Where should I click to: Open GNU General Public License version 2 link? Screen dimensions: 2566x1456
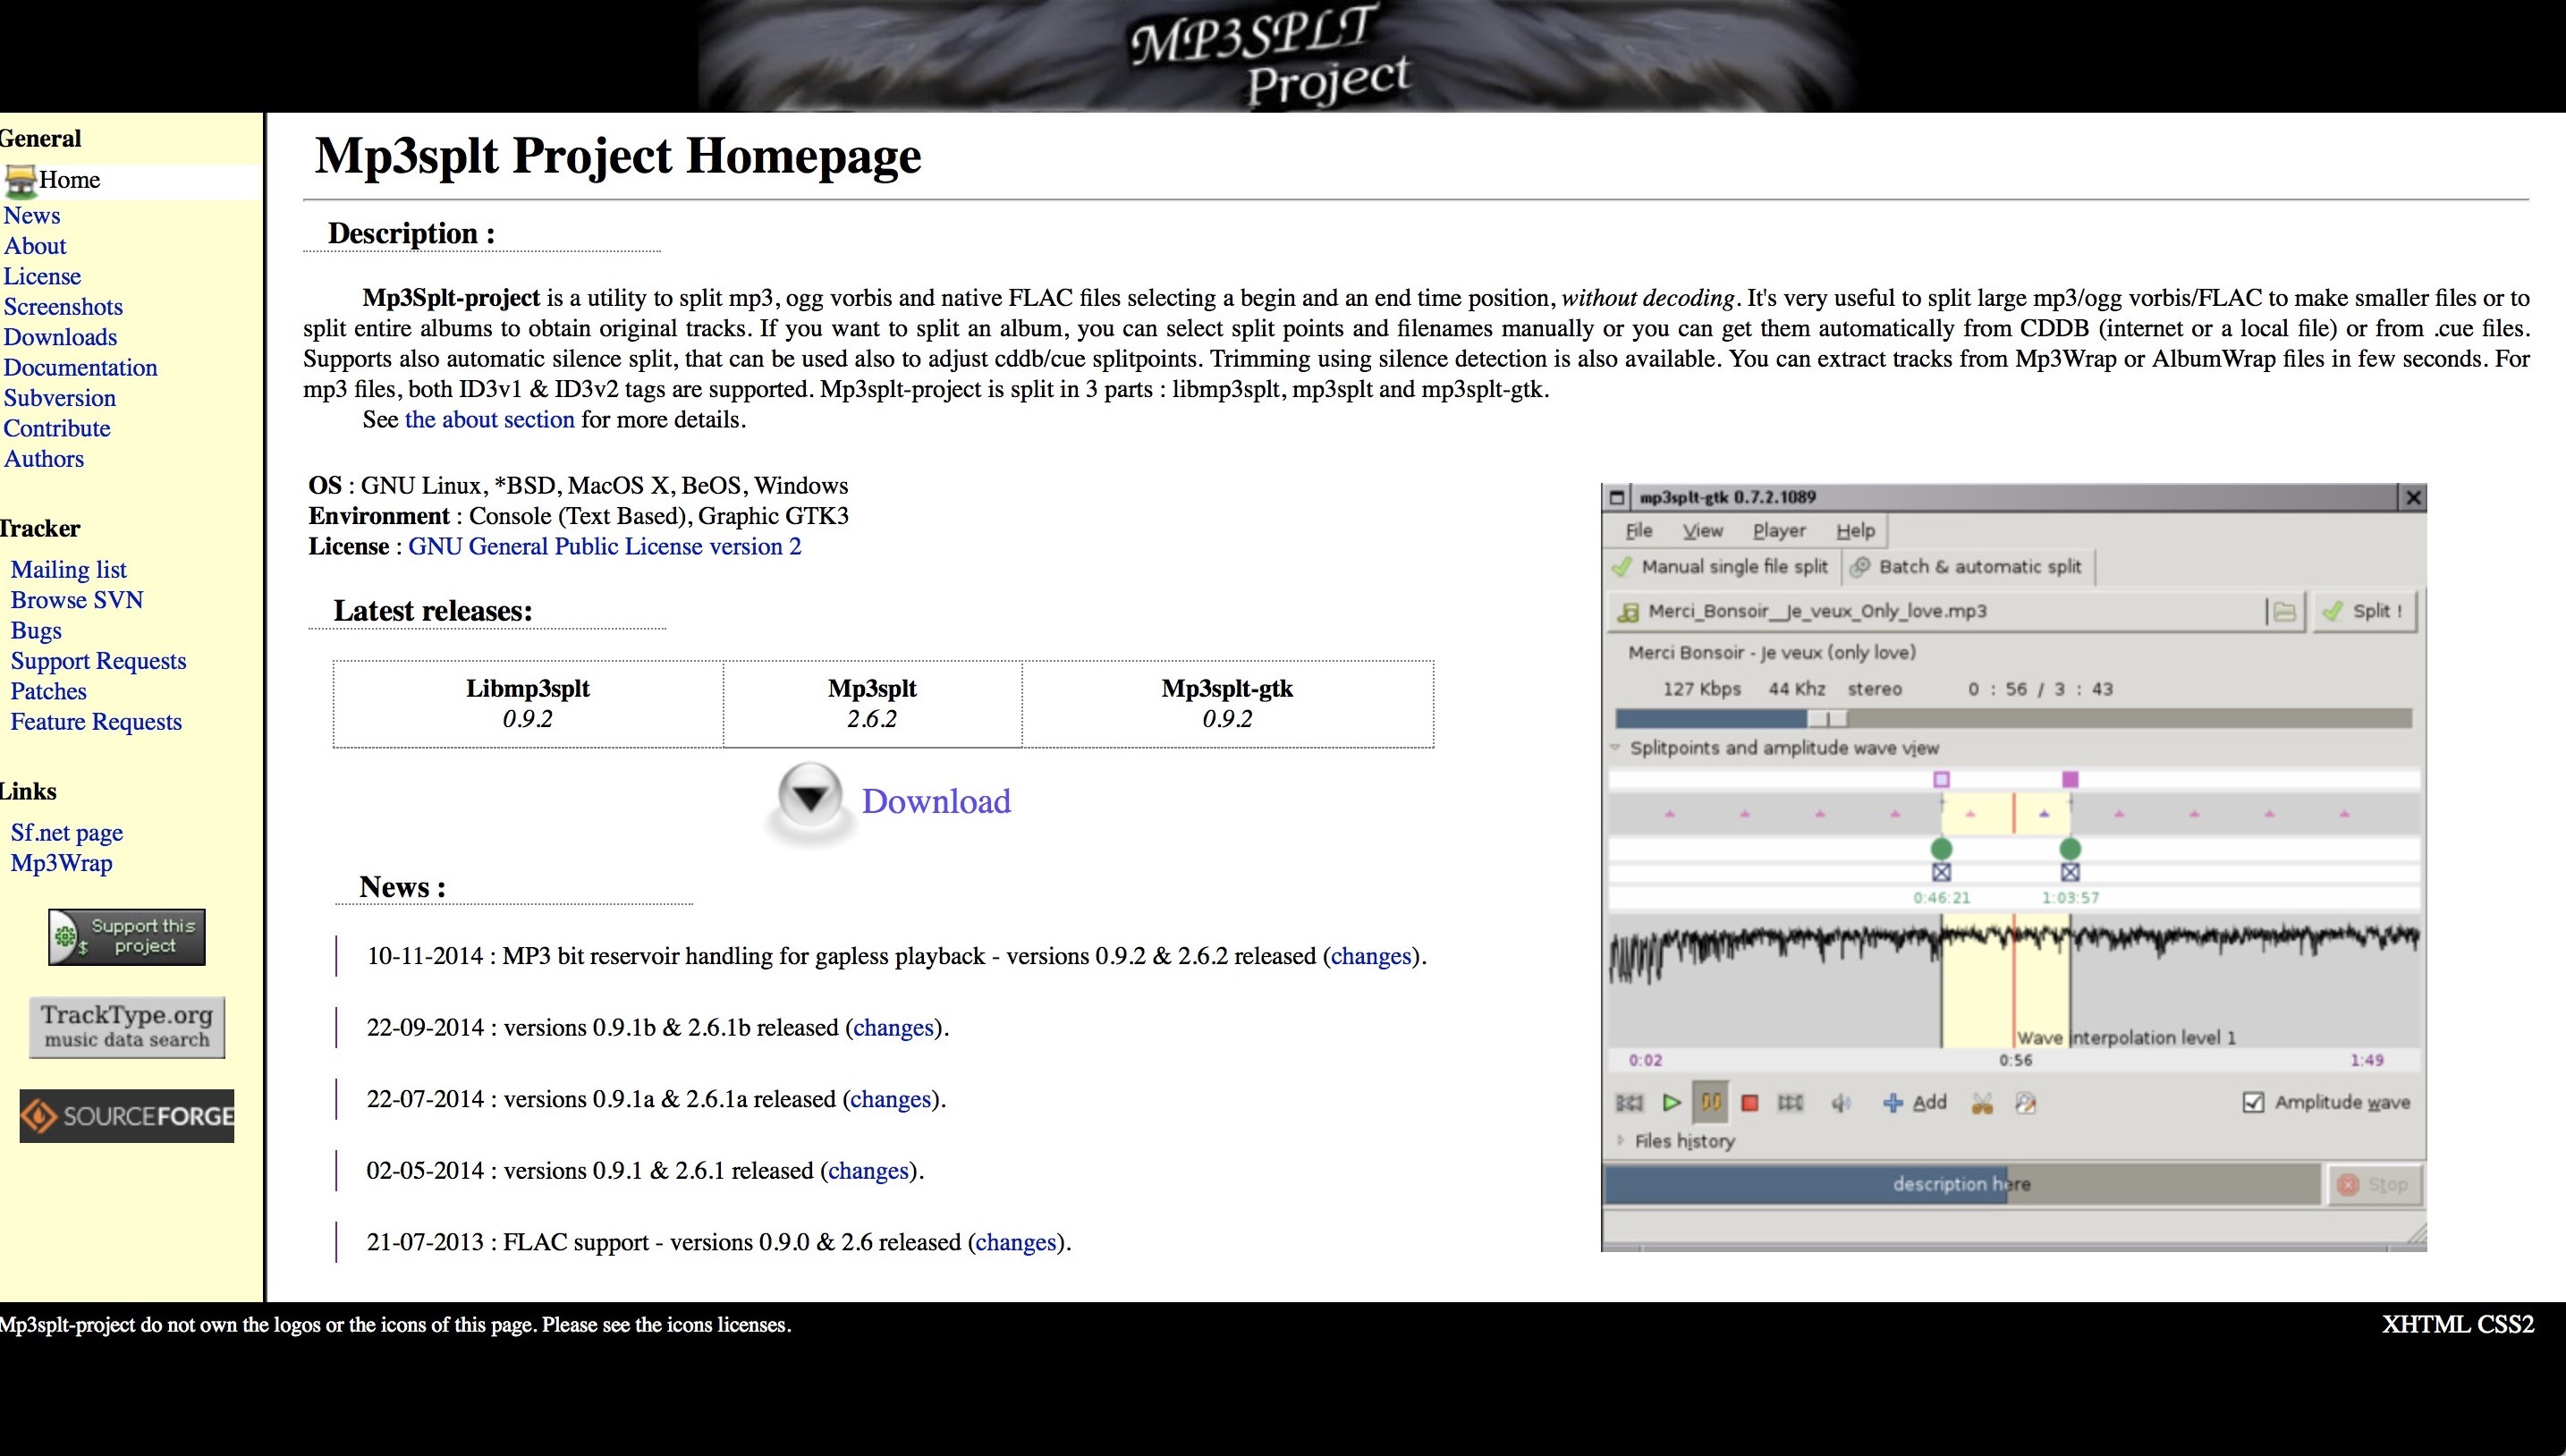(x=605, y=547)
